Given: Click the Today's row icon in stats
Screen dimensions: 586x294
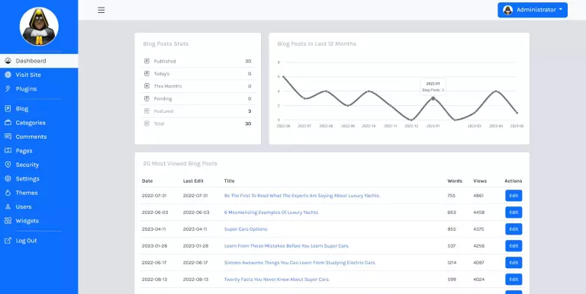Looking at the screenshot, I should pos(146,73).
